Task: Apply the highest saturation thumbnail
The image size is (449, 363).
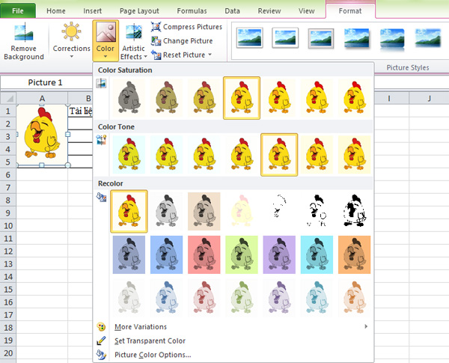Action: (354, 98)
